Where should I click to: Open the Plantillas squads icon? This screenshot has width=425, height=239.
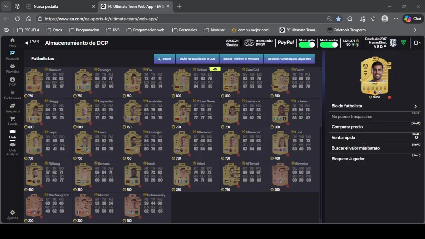12,69
